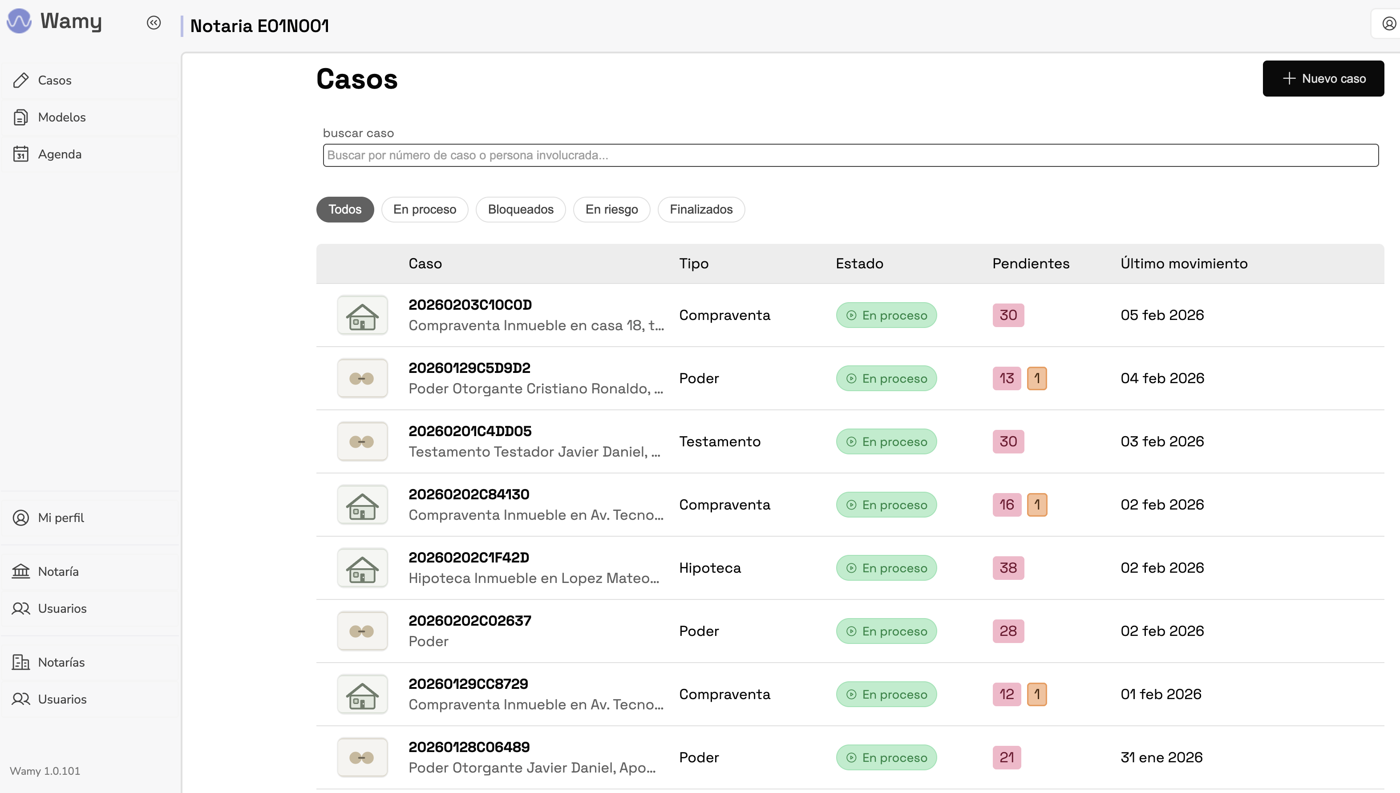Image resolution: width=1400 pixels, height=793 pixels.
Task: Open Notaría bank building icon
Action: click(x=20, y=571)
